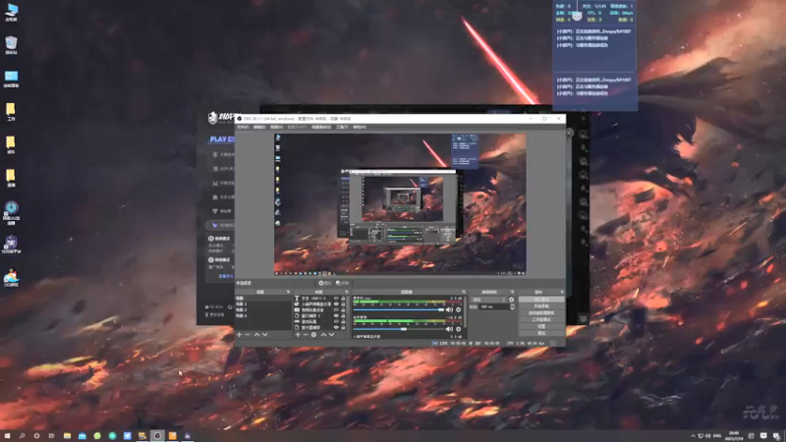786x442 pixels.
Task: Click PLAY CS heading in background window
Action: point(222,139)
